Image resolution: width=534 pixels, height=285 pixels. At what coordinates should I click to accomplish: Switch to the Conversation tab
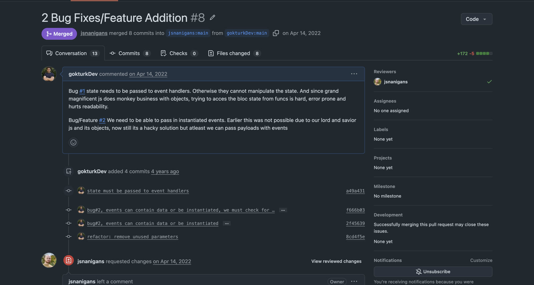73,53
